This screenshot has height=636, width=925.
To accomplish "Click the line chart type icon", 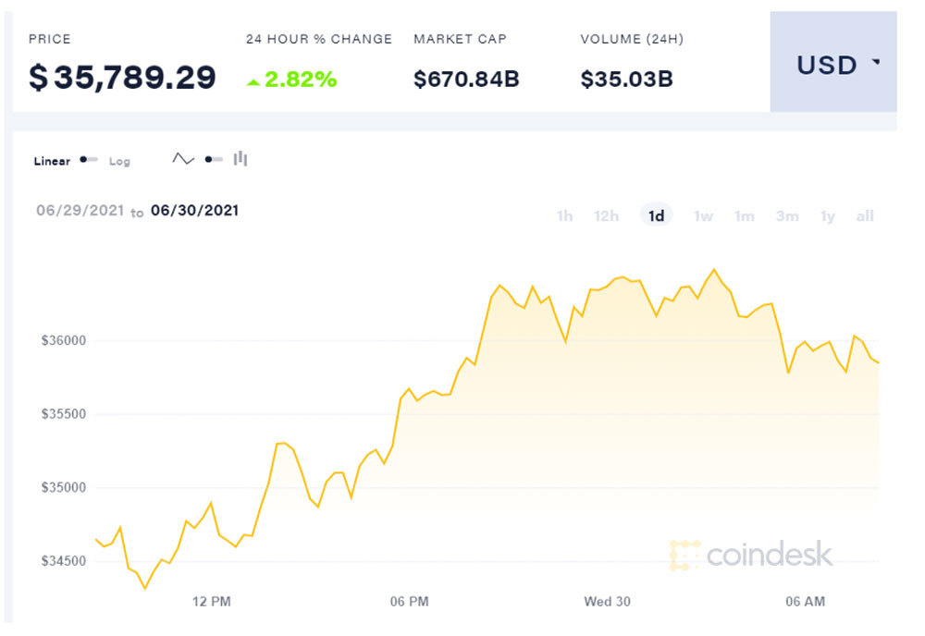I will click(x=183, y=159).
